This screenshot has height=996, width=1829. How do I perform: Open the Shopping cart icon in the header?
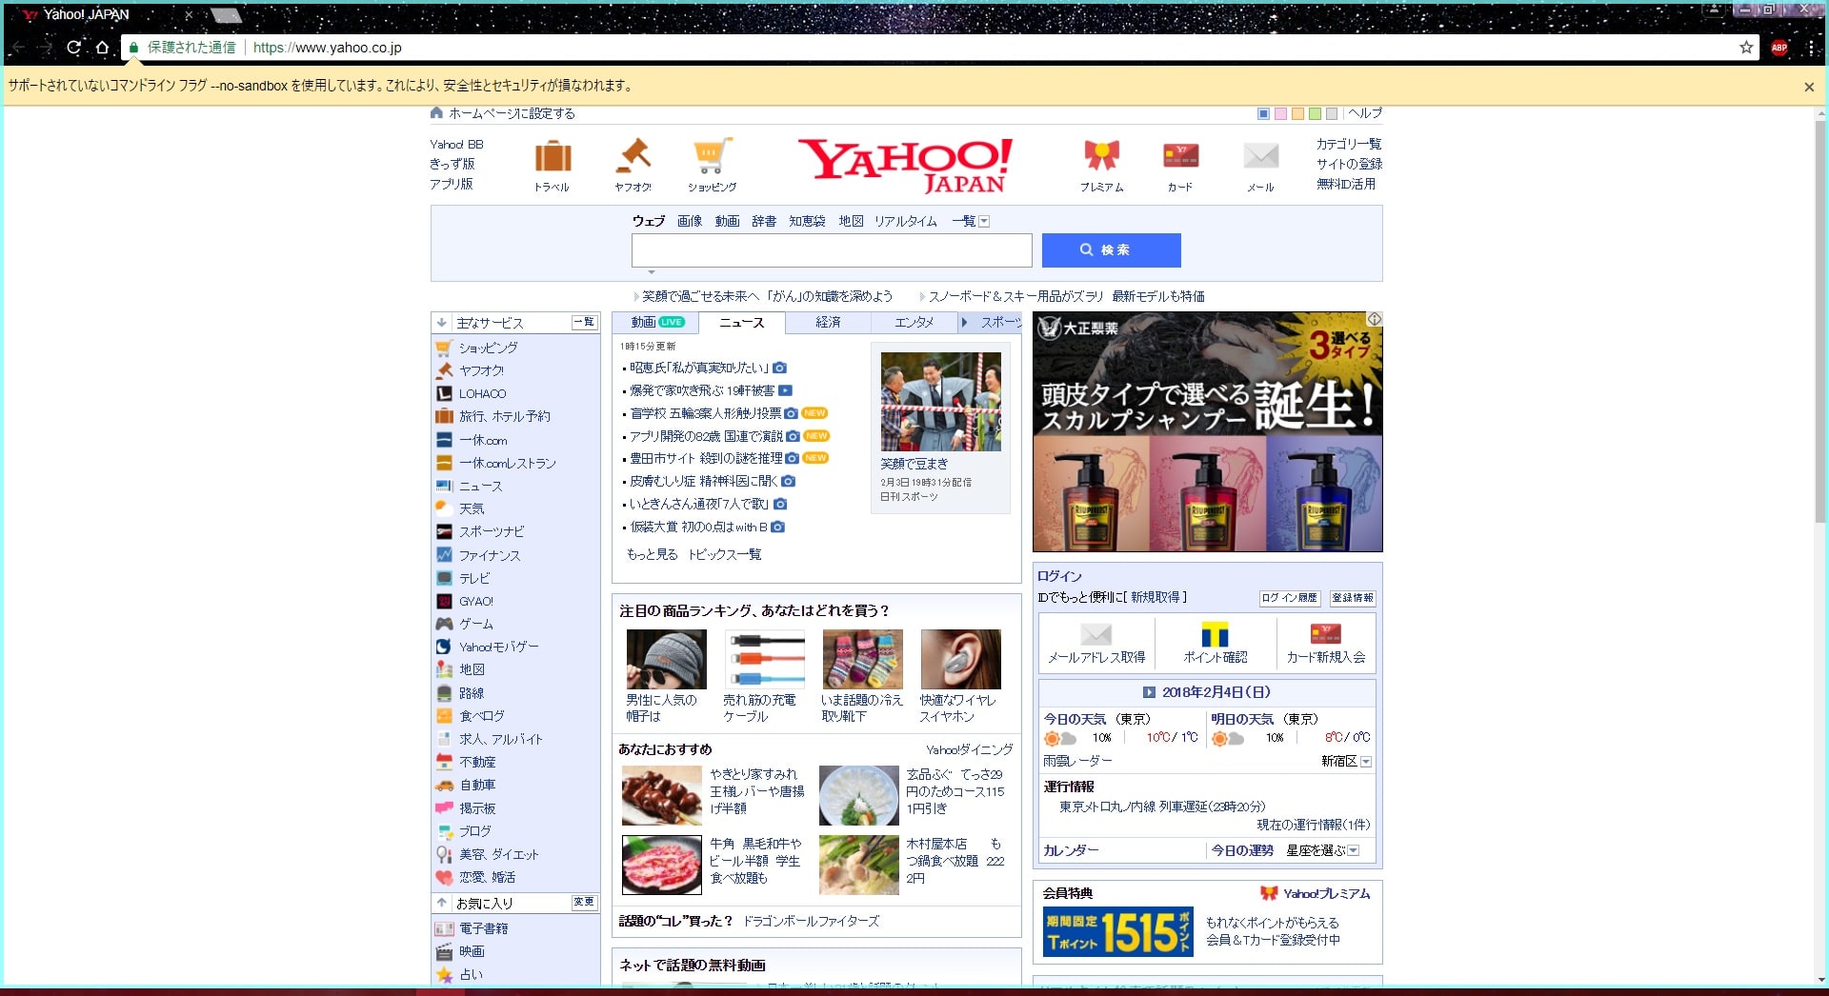click(x=713, y=155)
